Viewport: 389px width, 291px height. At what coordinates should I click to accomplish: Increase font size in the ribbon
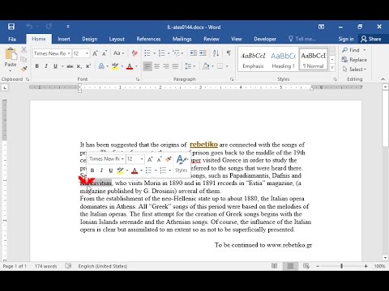click(x=95, y=53)
